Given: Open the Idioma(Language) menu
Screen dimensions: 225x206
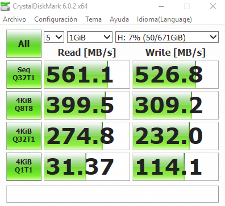Looking at the screenshot, I should pos(164,19).
